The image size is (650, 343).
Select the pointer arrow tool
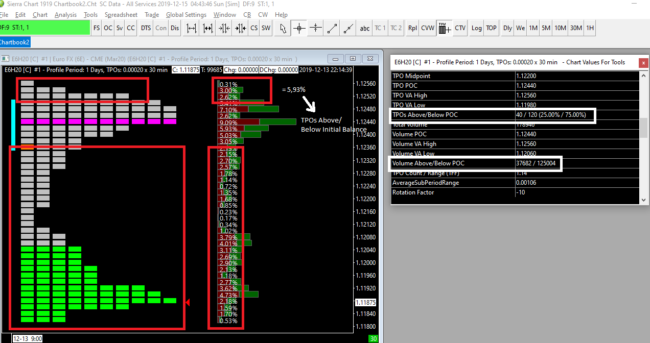pyautogui.click(x=283, y=28)
